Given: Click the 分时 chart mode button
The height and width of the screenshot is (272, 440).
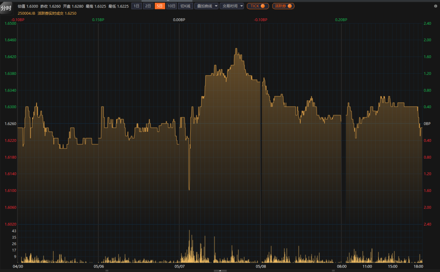Looking at the screenshot, I should pos(6,8).
